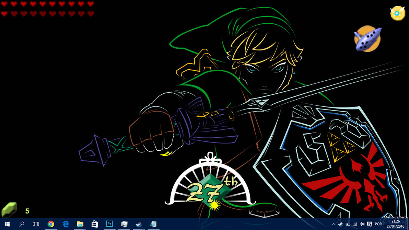Open File Explorer from the taskbar

(x=80, y=225)
